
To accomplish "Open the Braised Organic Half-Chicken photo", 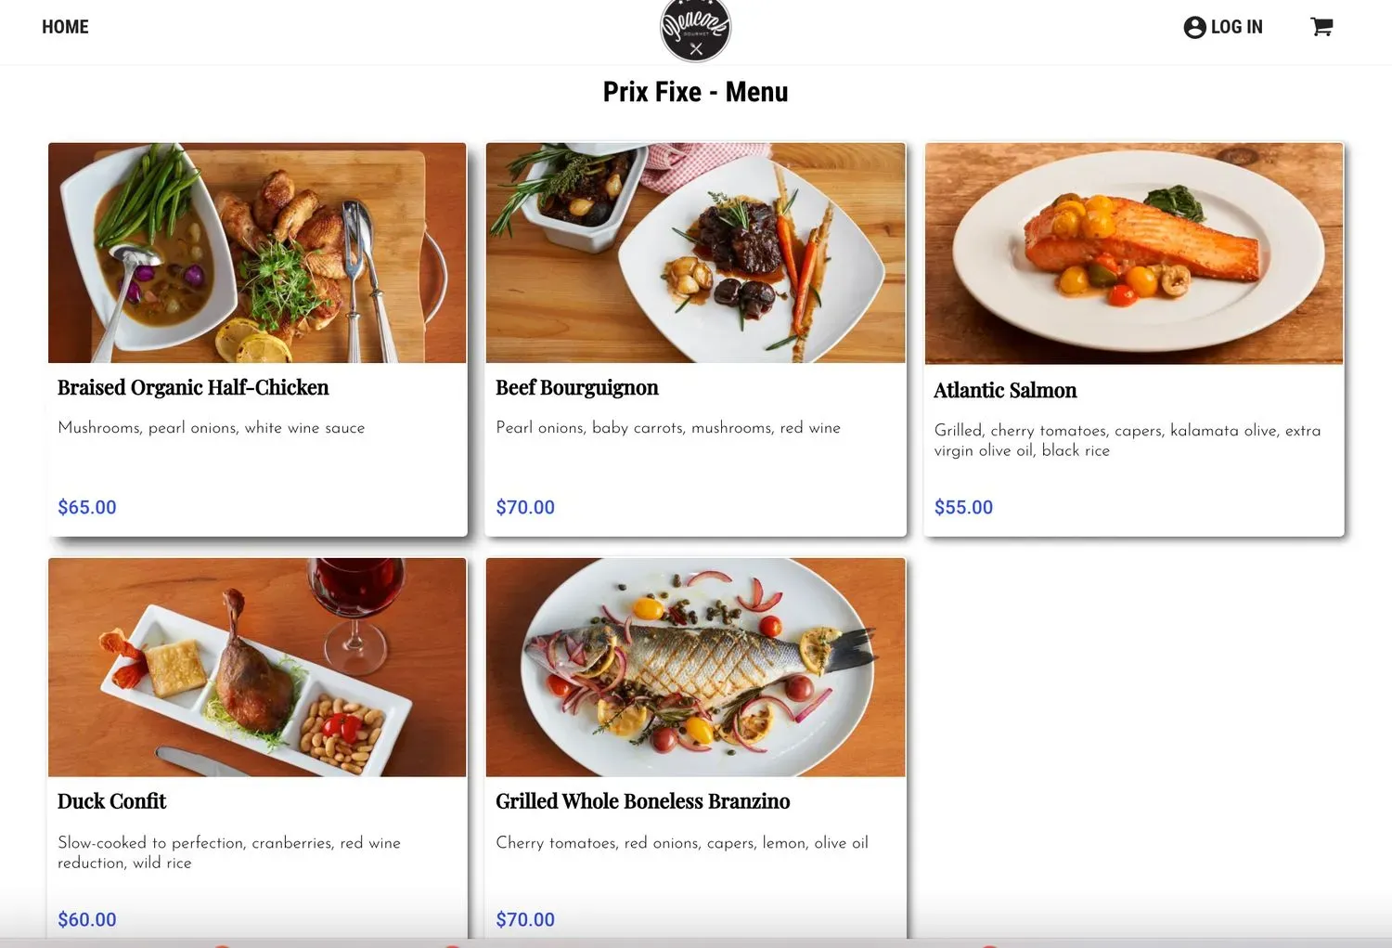I will [x=257, y=253].
